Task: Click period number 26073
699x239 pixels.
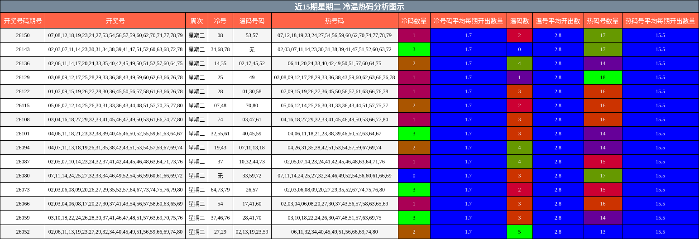Action: 23,190
